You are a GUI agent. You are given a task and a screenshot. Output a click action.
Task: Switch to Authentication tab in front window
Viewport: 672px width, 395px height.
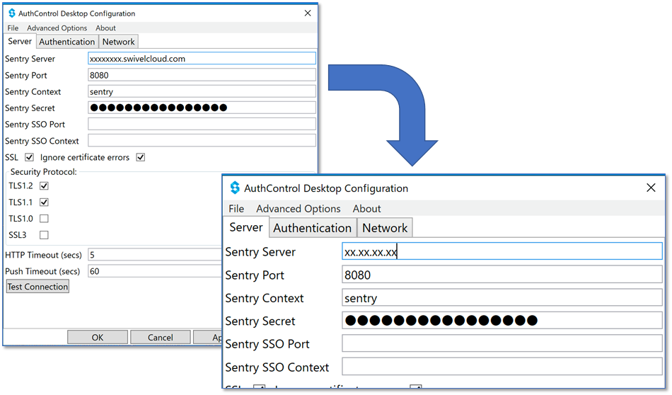tap(313, 228)
